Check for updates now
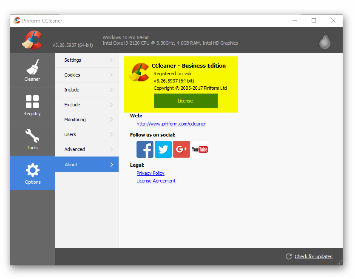 pyautogui.click(x=313, y=256)
